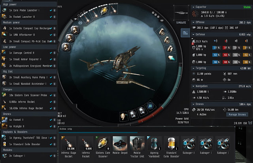Show info for 3x Salvager I

point(55,156)
